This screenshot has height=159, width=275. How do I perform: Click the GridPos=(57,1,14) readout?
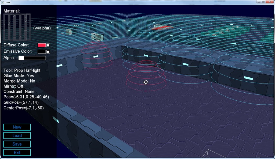point(21,103)
